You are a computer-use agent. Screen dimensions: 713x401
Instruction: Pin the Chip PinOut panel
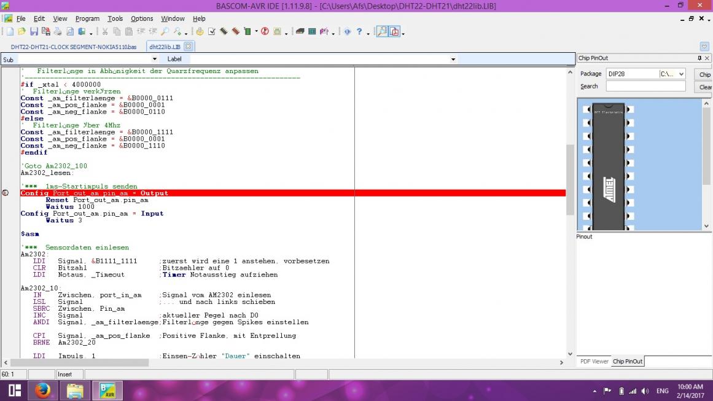point(699,58)
